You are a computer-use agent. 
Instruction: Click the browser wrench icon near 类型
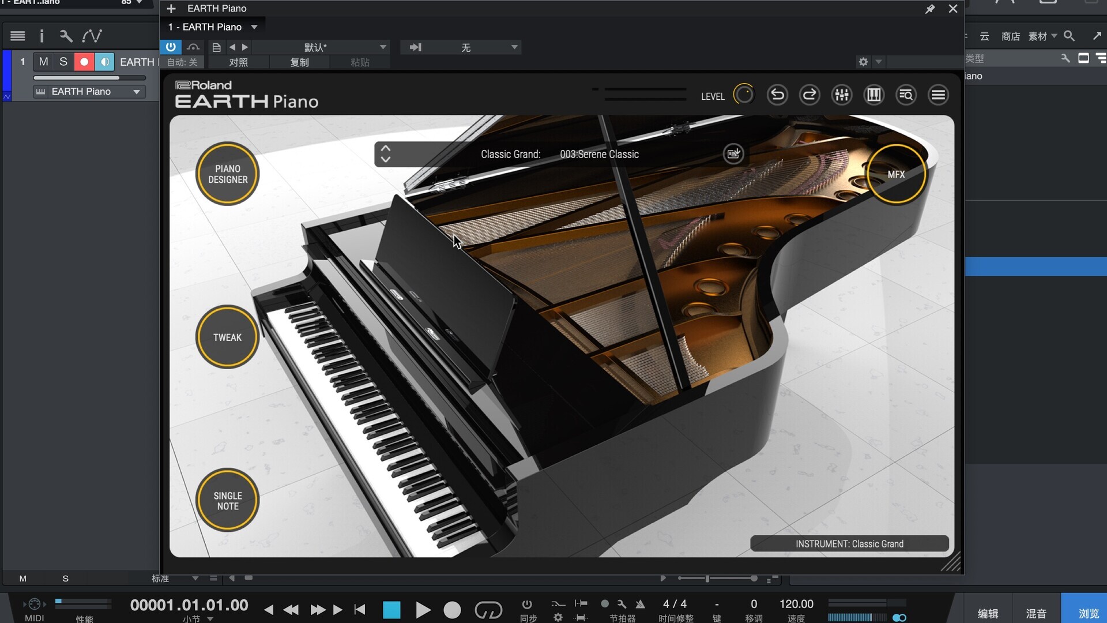tap(1065, 58)
